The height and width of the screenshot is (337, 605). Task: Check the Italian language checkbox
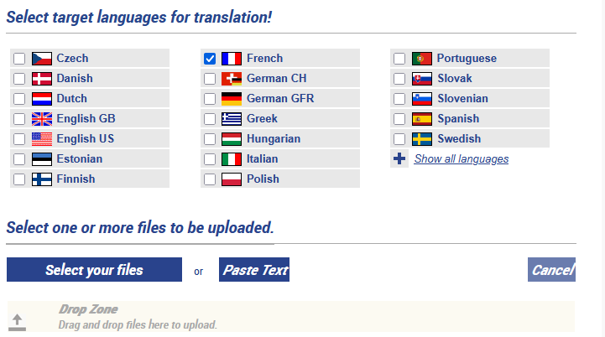(210, 159)
